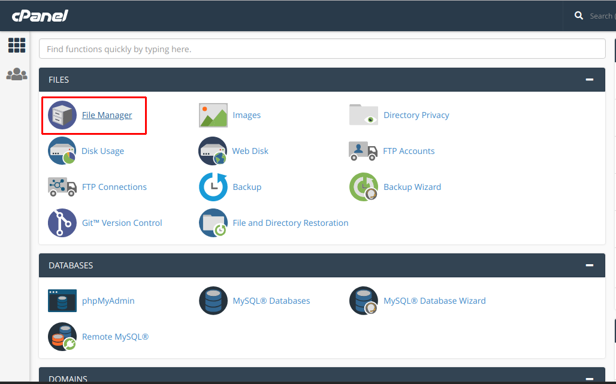Open the File and Directory Restoration link
This screenshot has height=384, width=616.
pyautogui.click(x=291, y=222)
